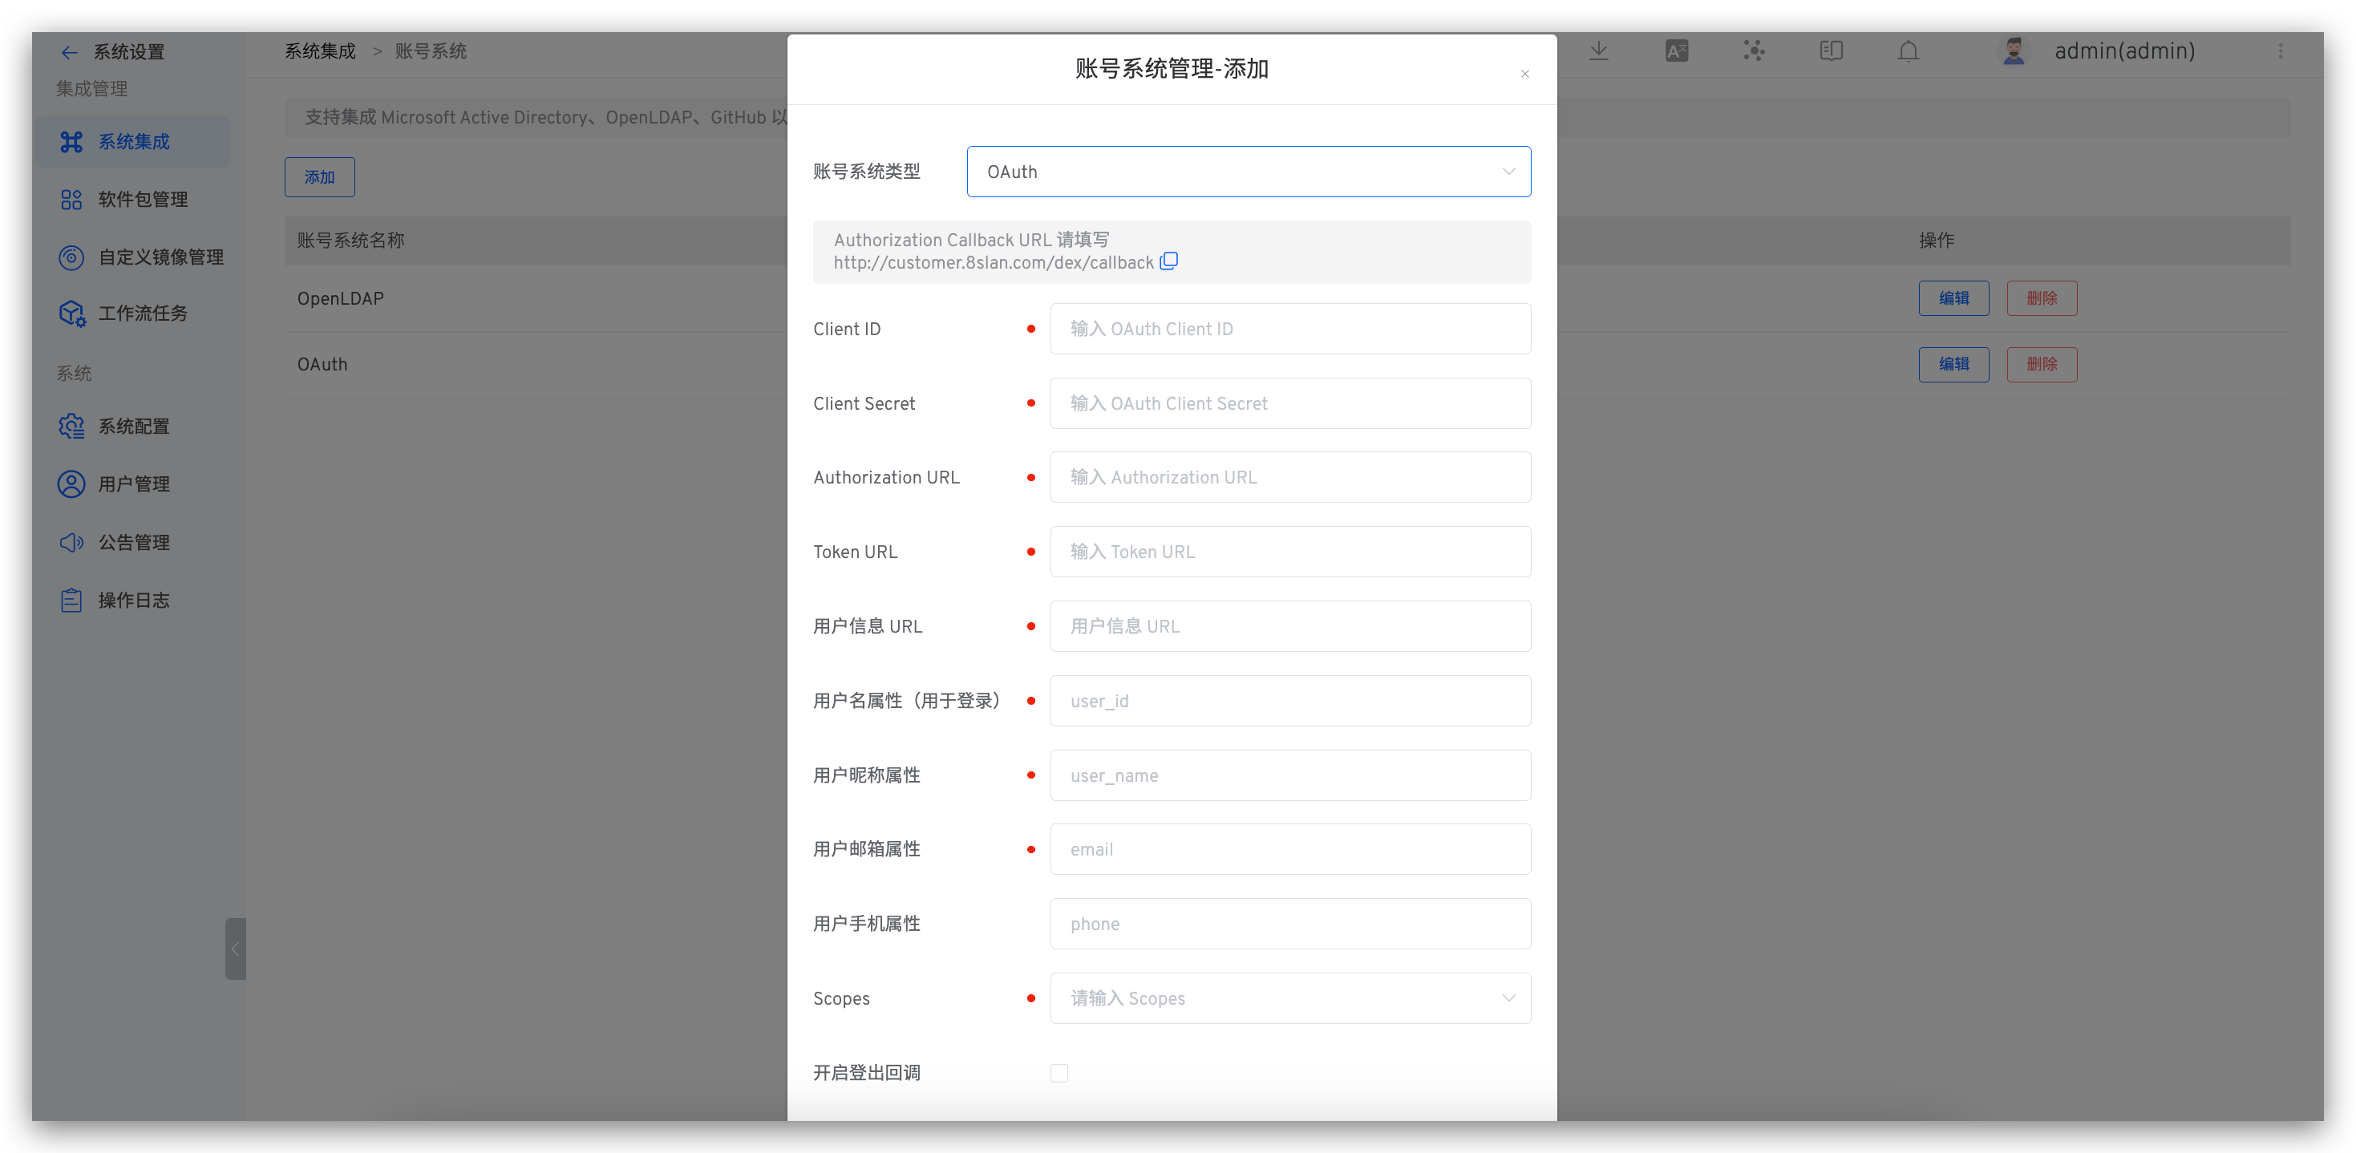Click the copy callback URL icon
Screen dimensions: 2356x1153
pos(1168,261)
